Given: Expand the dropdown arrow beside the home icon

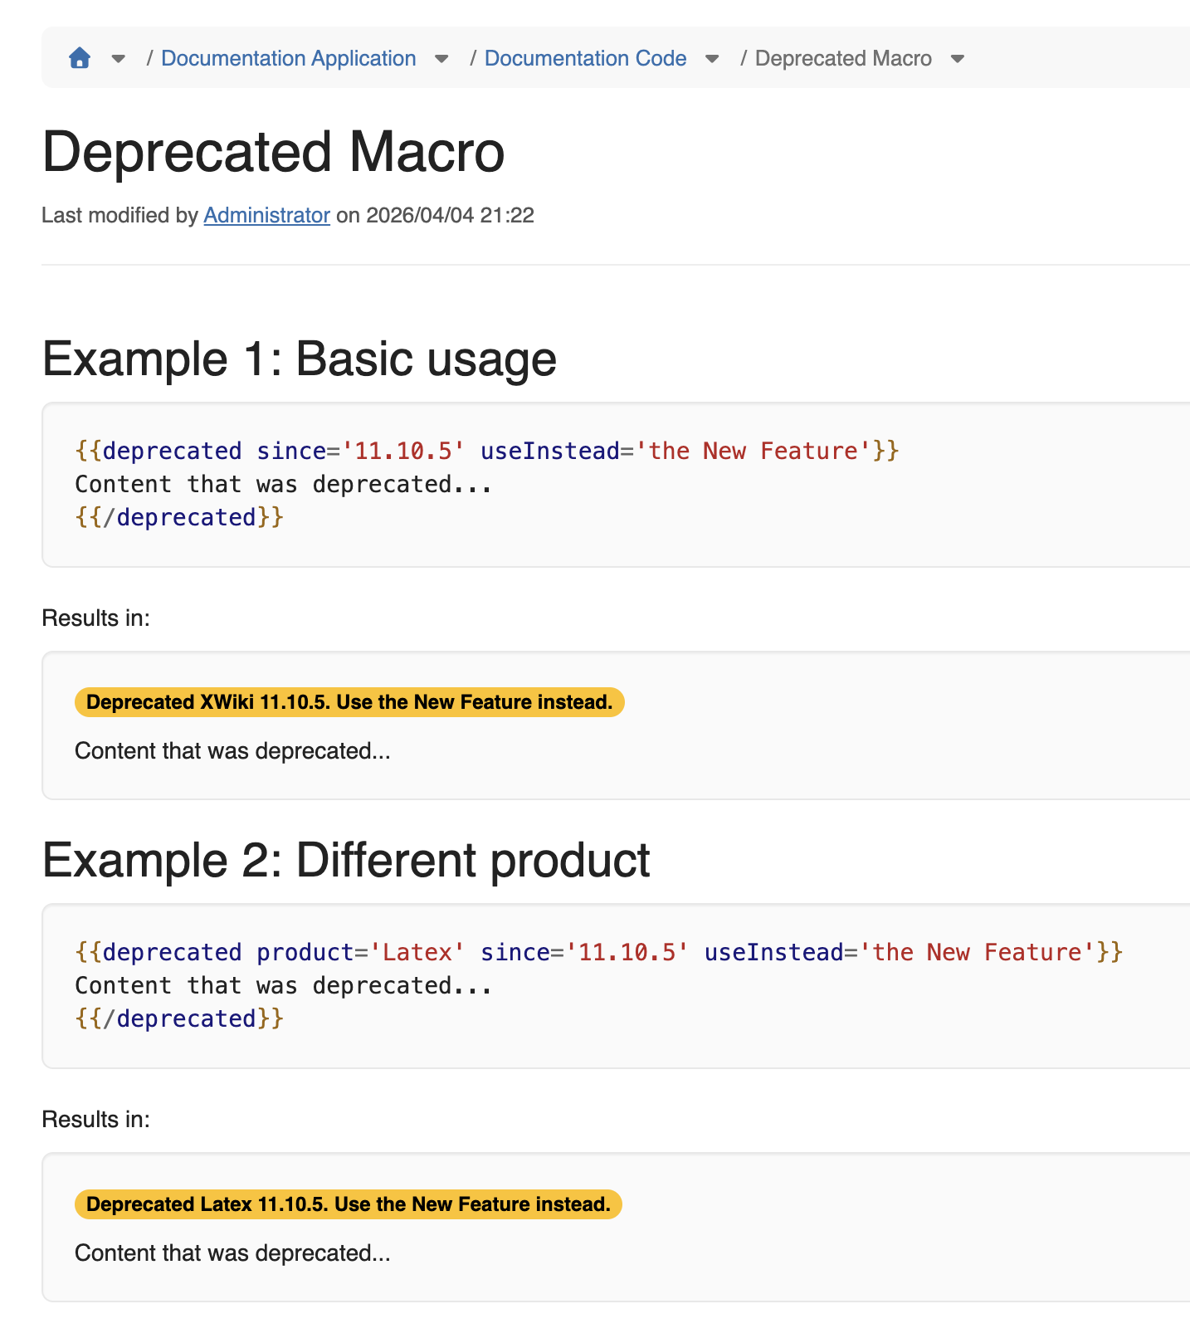Looking at the screenshot, I should [x=119, y=59].
